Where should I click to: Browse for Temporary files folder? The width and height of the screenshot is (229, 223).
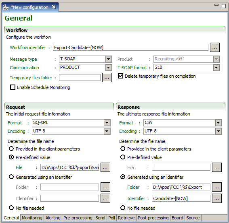[x=107, y=77]
